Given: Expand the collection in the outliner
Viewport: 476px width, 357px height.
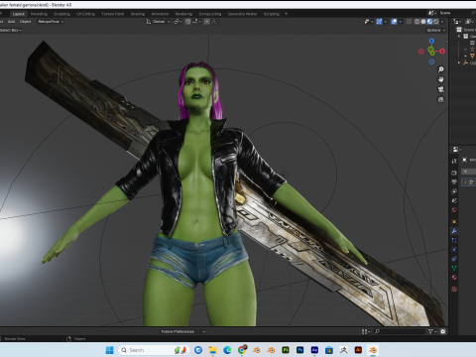Looking at the screenshot, I should click(459, 36).
